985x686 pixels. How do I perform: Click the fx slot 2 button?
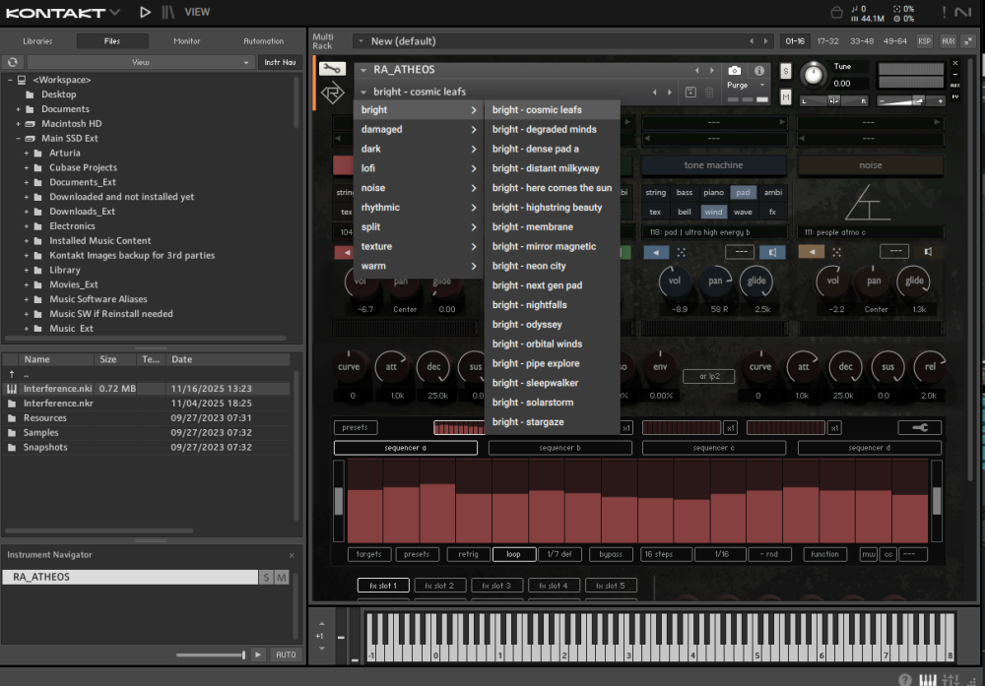(x=439, y=586)
